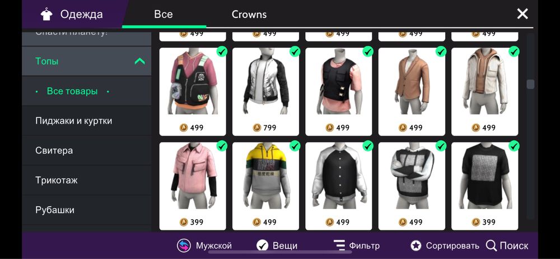
Task: Click coin icon under the silver jacket
Action: click(x=257, y=128)
